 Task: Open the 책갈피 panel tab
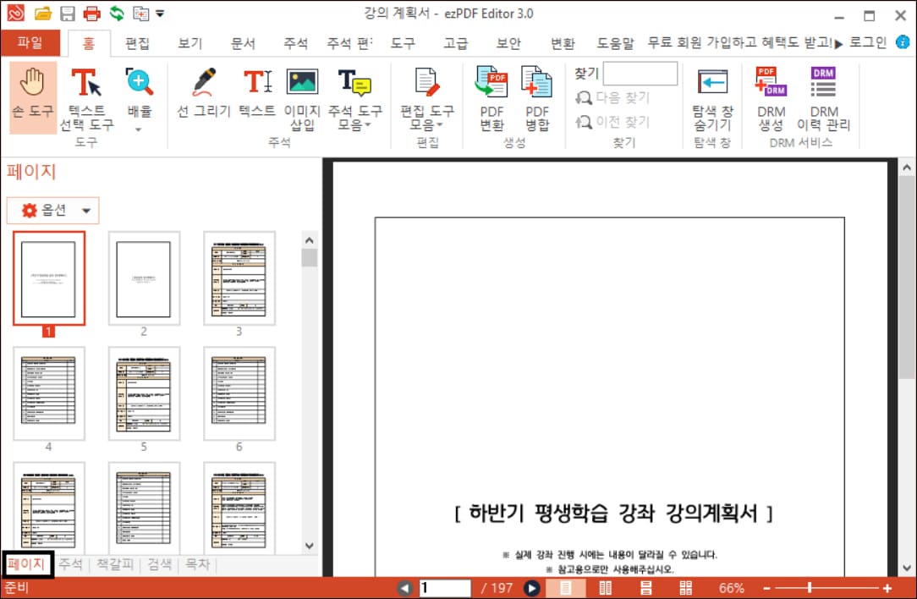(114, 565)
